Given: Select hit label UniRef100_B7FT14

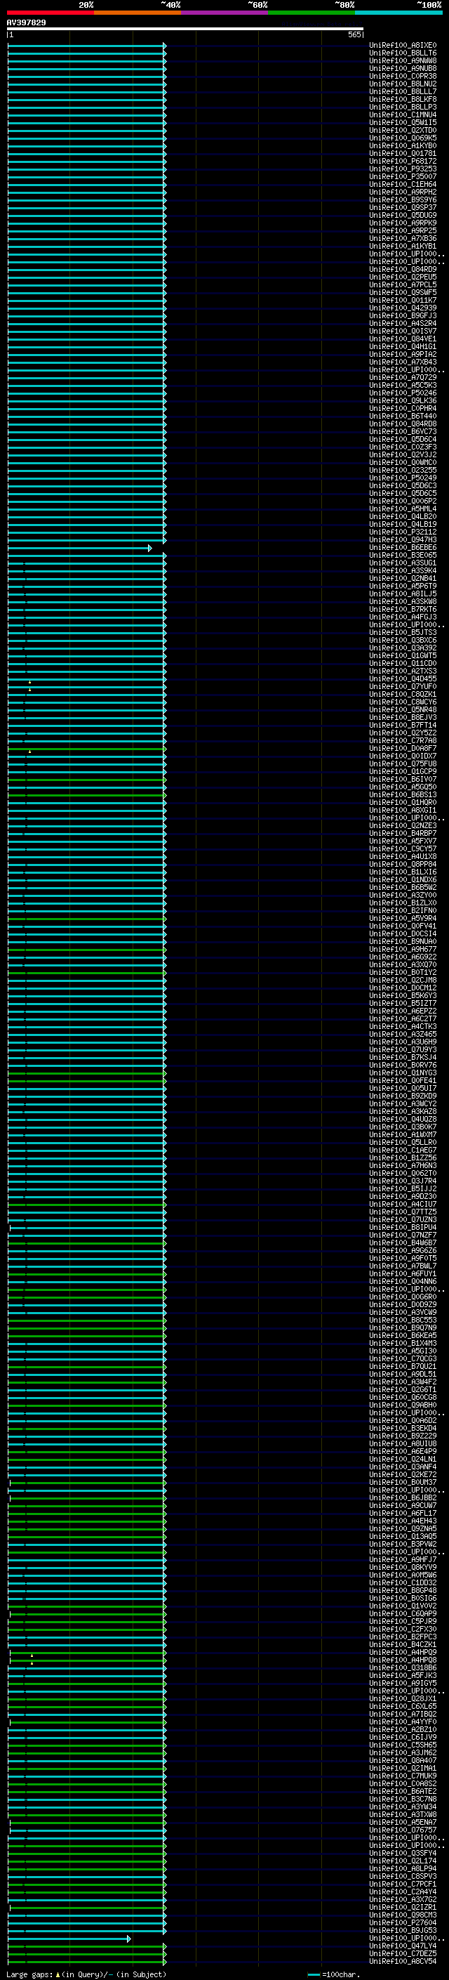Looking at the screenshot, I should pos(403,725).
